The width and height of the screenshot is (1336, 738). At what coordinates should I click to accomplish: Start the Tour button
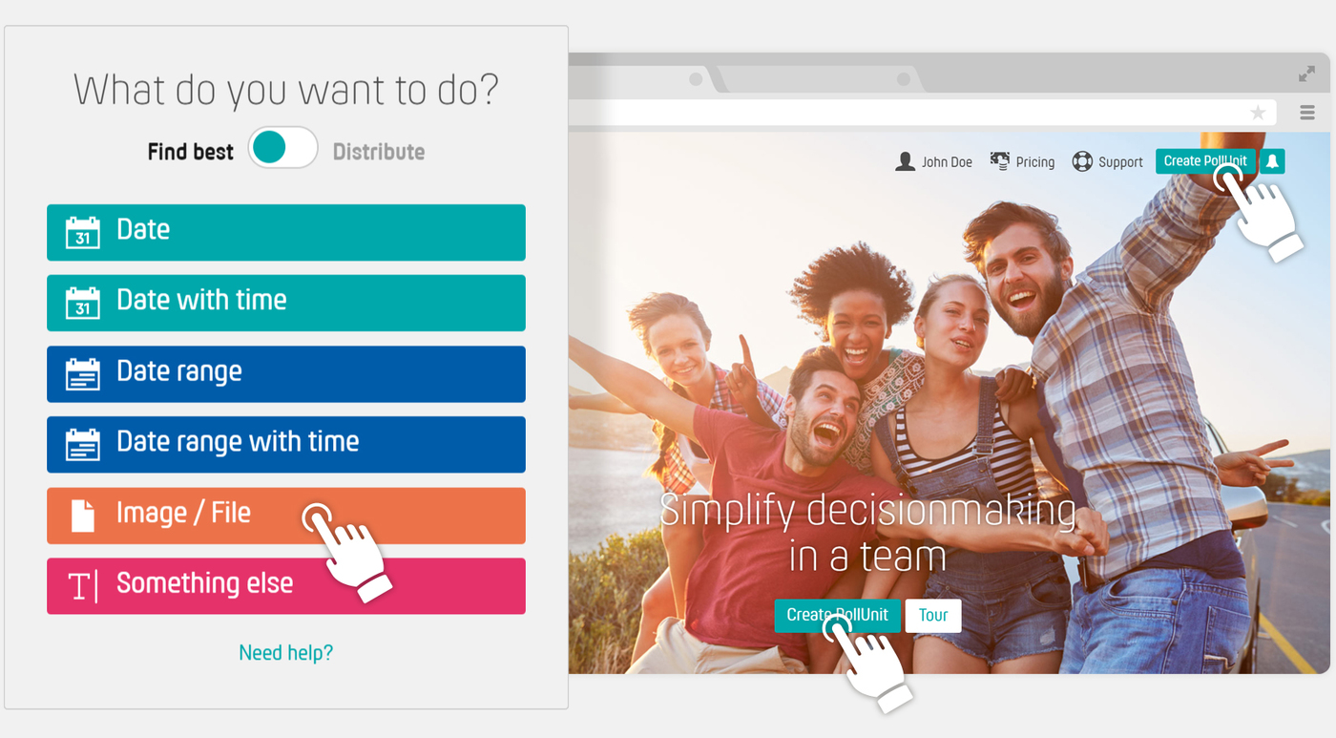pyautogui.click(x=933, y=616)
